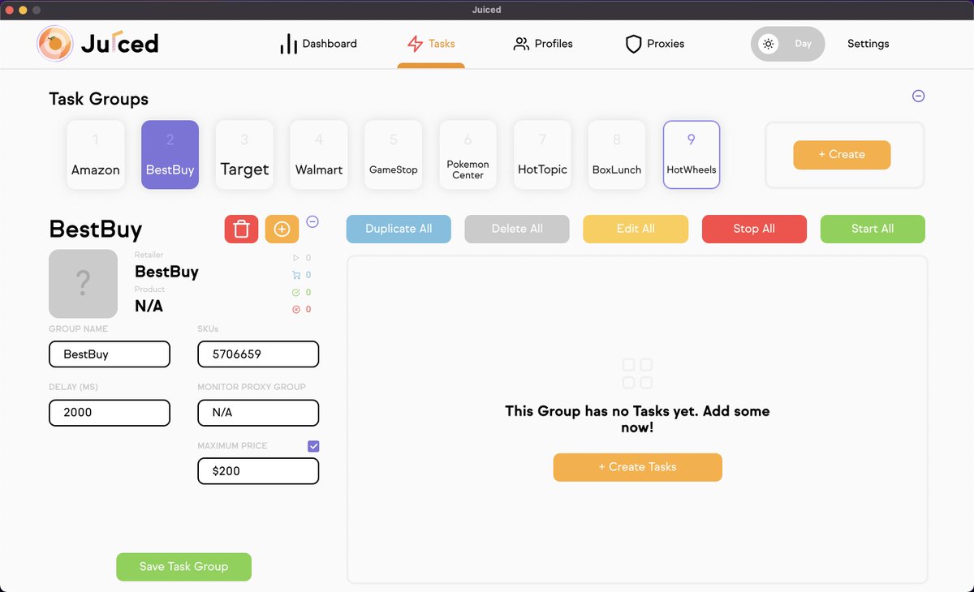This screenshot has width=974, height=592.
Task: Click the green success check icon counter
Action: point(301,292)
